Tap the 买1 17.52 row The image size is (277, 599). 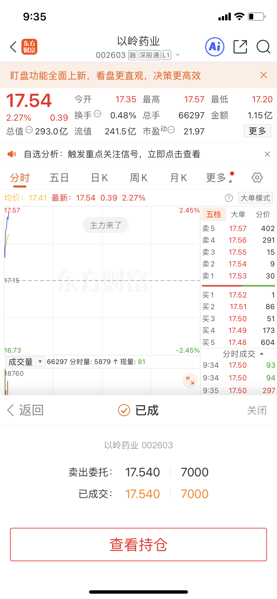point(239,295)
